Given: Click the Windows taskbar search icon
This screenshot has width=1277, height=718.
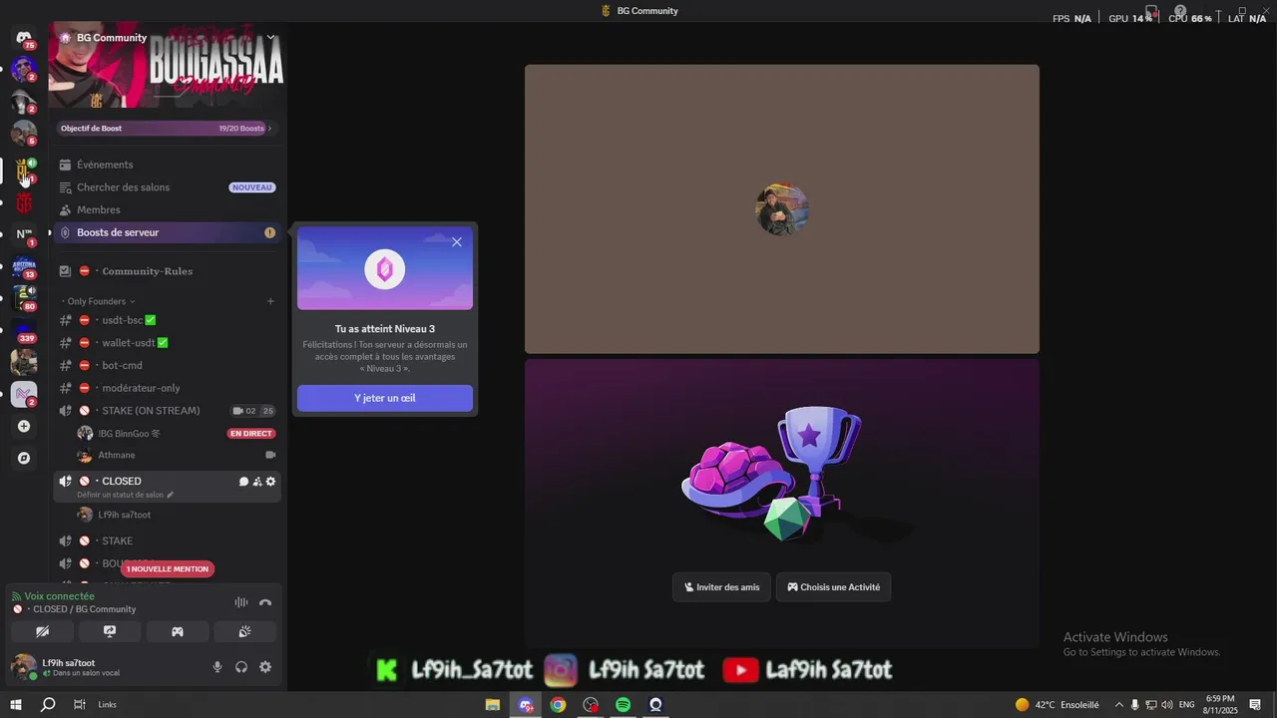Looking at the screenshot, I should click(48, 704).
